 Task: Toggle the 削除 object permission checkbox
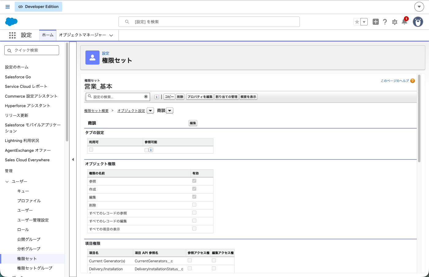click(x=194, y=205)
